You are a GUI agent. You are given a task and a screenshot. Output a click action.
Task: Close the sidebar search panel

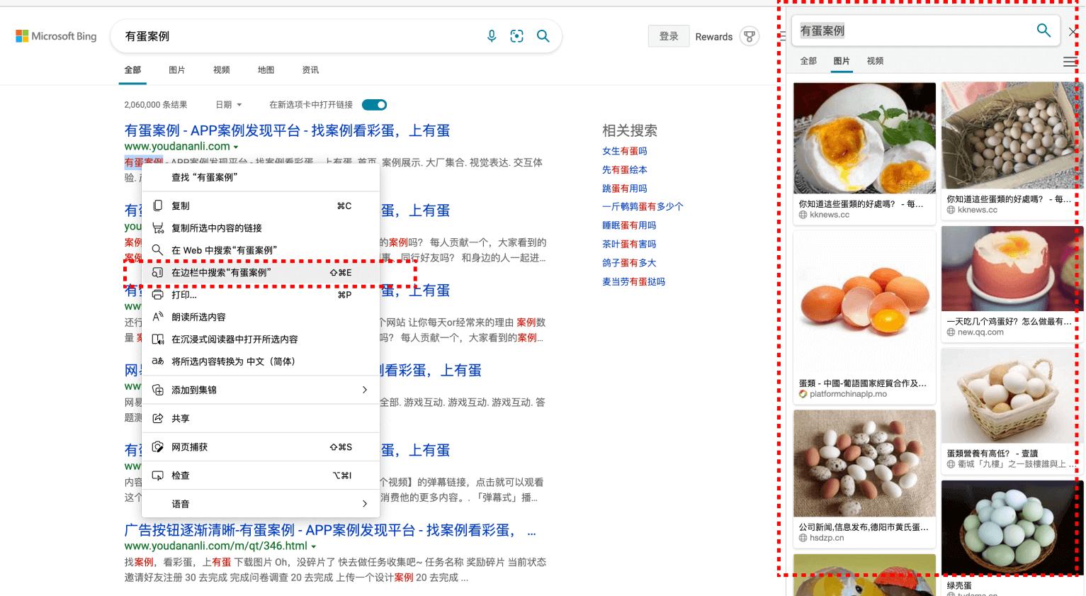pos(1073,32)
